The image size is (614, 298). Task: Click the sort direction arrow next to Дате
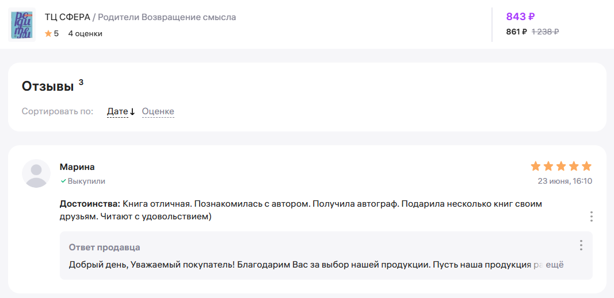[132, 112]
